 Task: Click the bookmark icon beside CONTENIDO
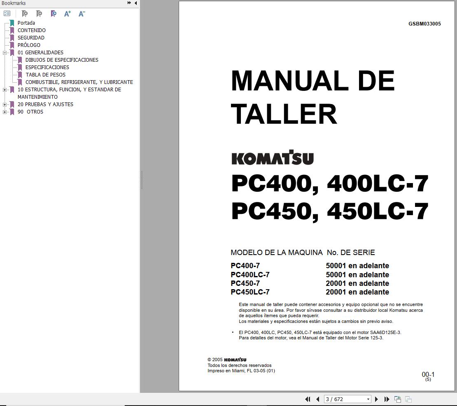coord(12,30)
